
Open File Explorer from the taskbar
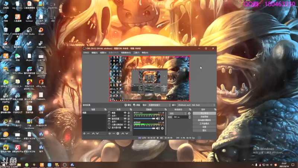point(19,165)
